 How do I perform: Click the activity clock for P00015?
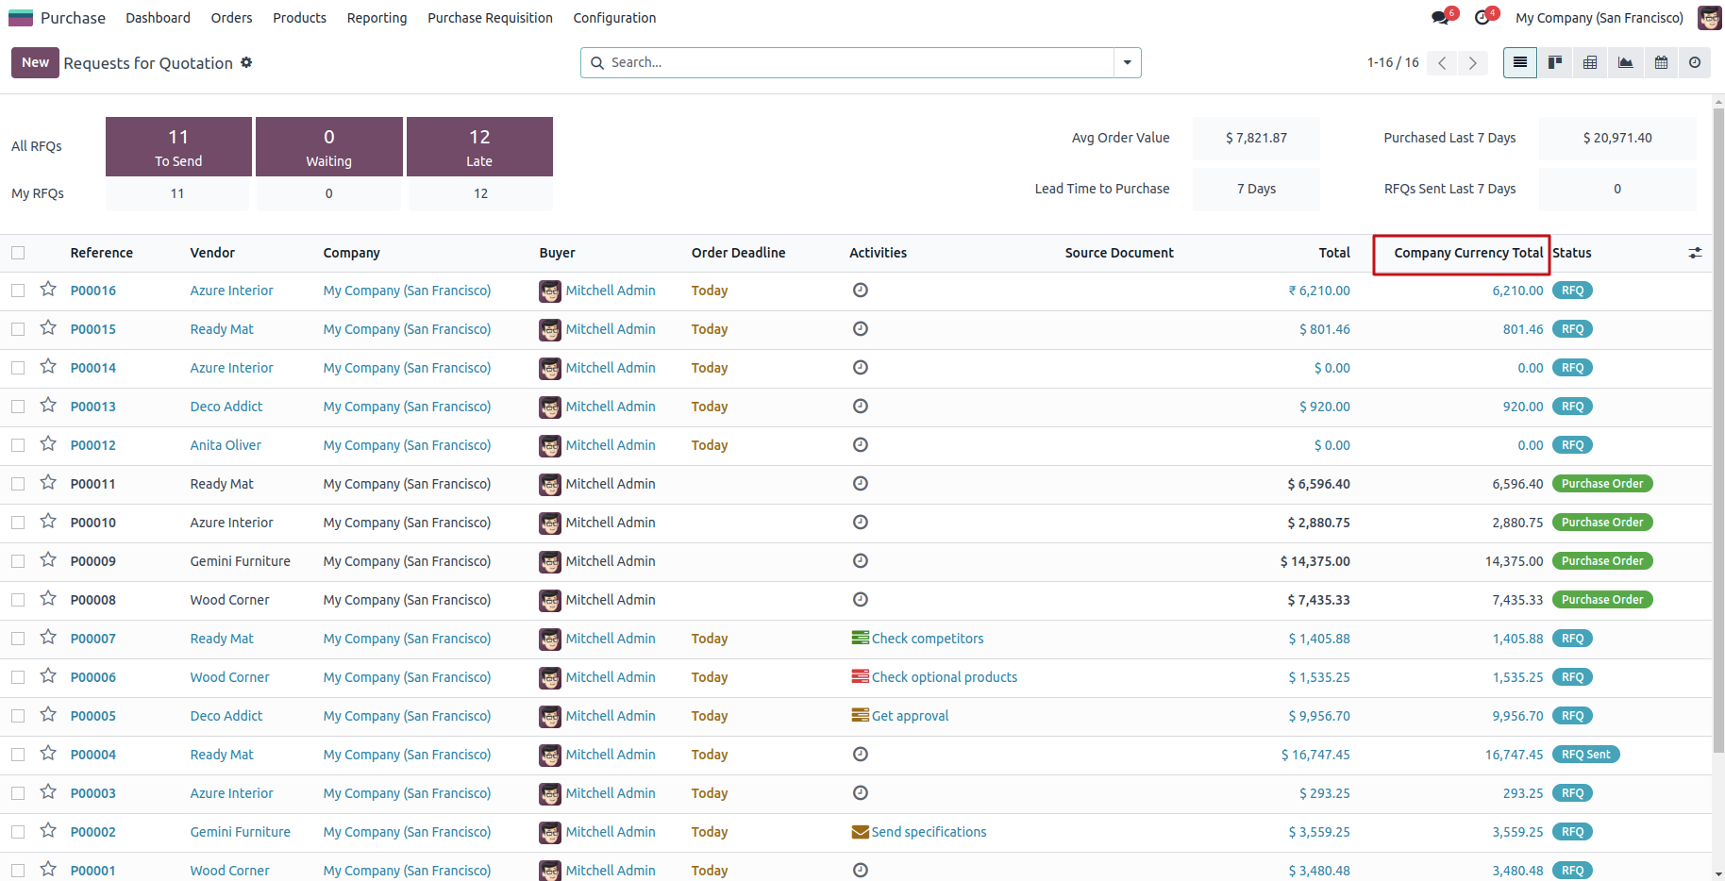pyautogui.click(x=860, y=329)
